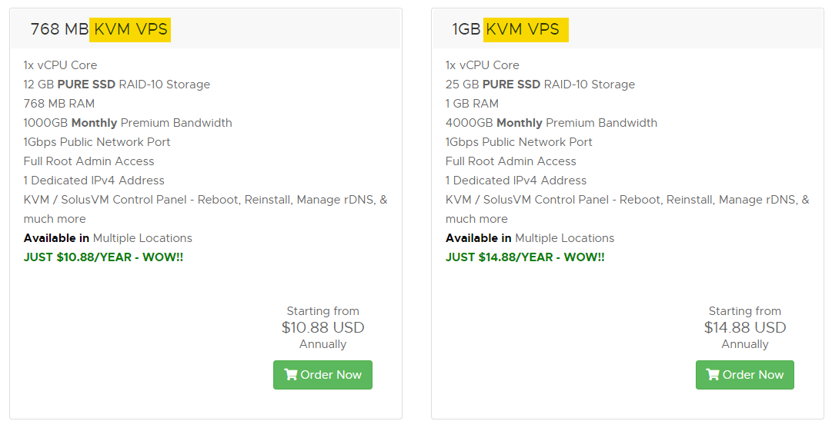
Task: Click "Multiple Locations" in the 768 MB card
Action: (x=142, y=238)
